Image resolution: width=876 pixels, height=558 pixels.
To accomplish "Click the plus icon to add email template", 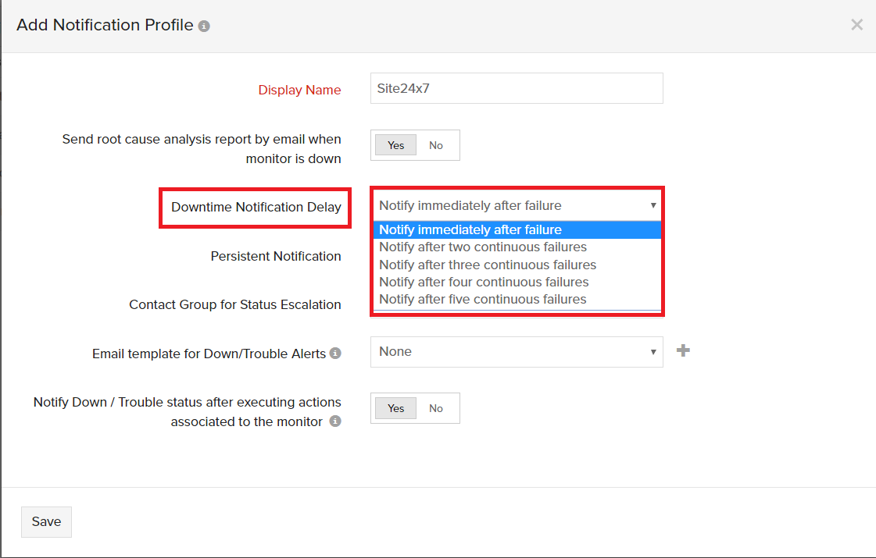I will (x=683, y=350).
